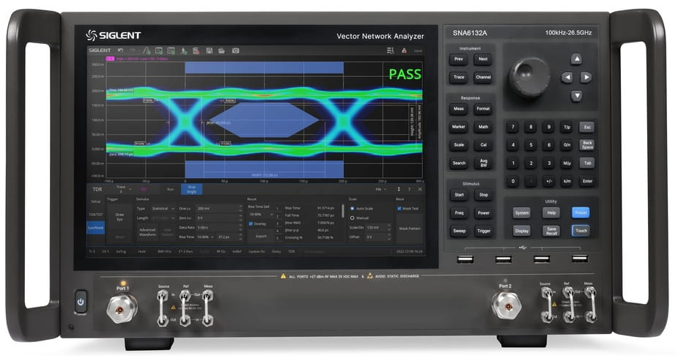Viewport: 678px width, 356px height.
Task: Switch to the Setup tab
Action: pyautogui.click(x=95, y=201)
